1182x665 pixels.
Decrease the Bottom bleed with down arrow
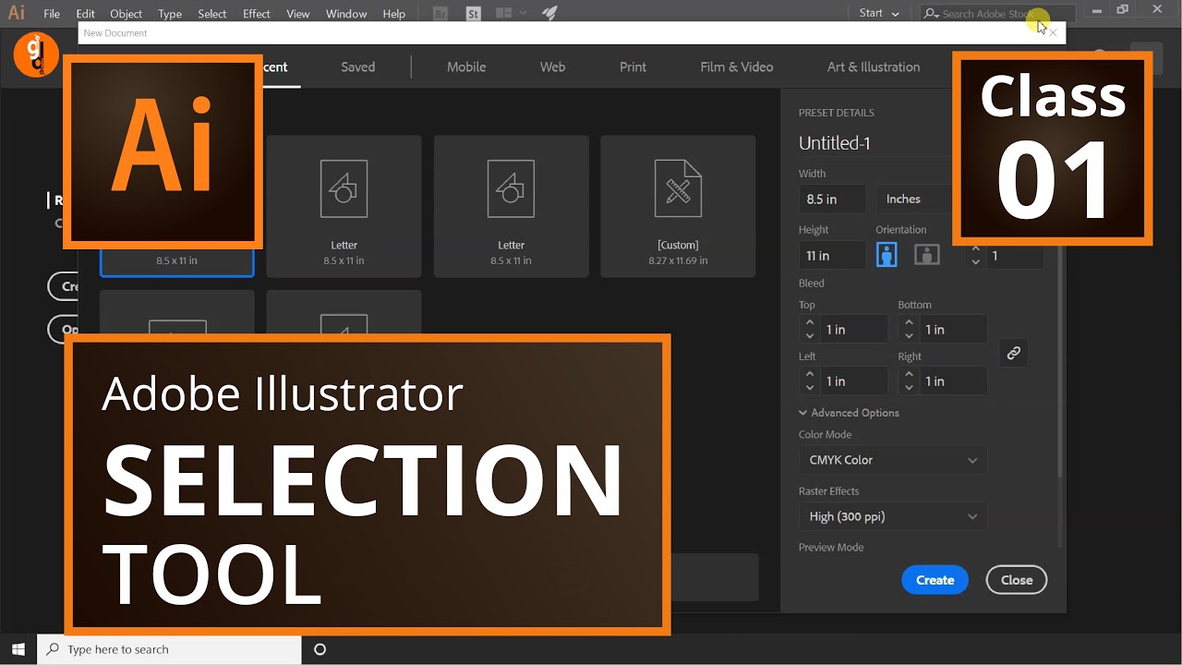pyautogui.click(x=910, y=336)
